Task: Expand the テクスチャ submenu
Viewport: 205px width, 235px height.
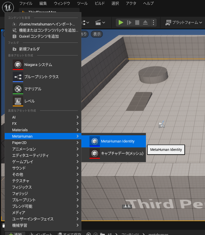Action: 43,181
